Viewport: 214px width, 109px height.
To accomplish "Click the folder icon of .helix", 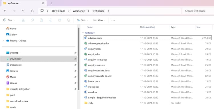I will (86, 103).
